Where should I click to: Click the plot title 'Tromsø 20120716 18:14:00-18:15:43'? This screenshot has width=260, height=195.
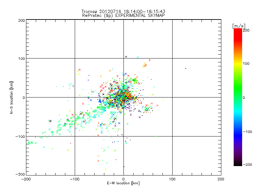pyautogui.click(x=123, y=11)
